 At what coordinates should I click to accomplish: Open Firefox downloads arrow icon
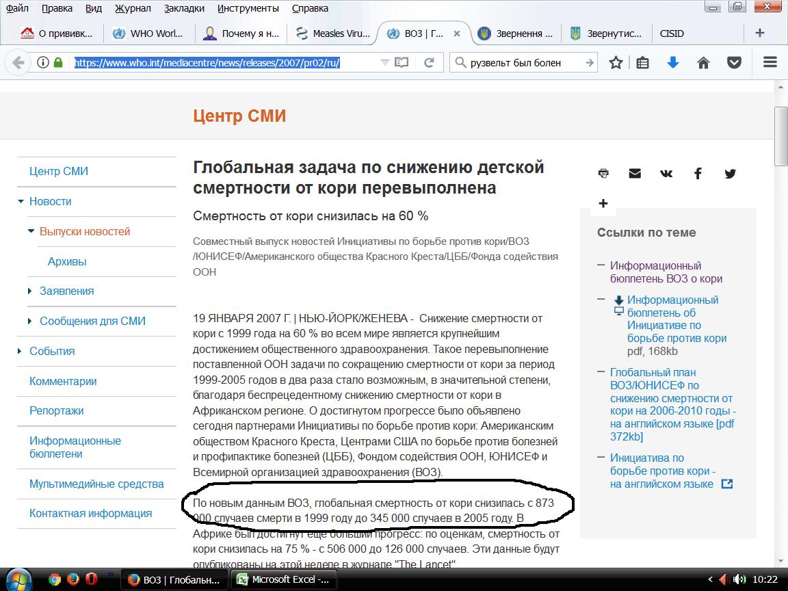(672, 62)
